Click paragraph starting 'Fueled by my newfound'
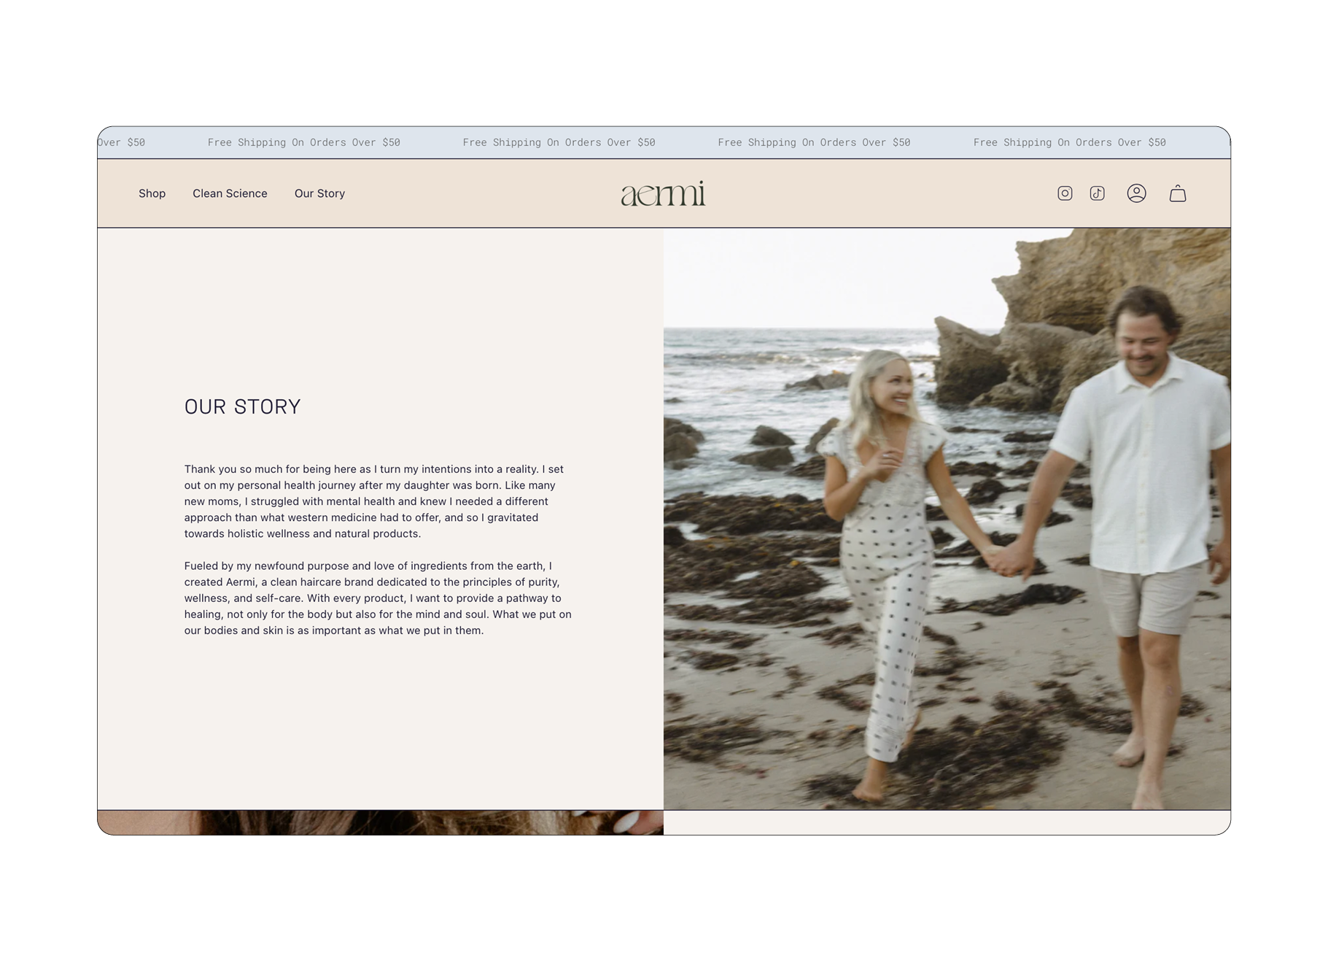 [x=378, y=598]
